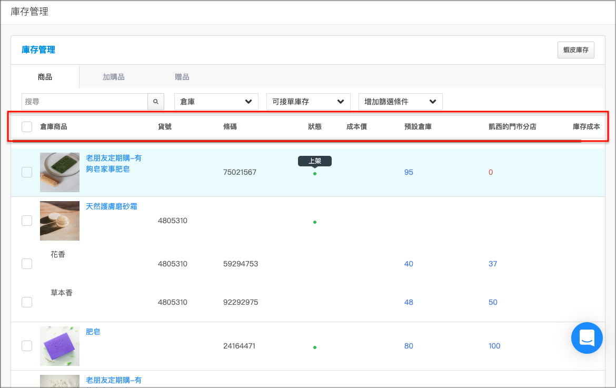This screenshot has height=388, width=616.
Task: Click default warehouse quantity 40
Action: [409, 264]
